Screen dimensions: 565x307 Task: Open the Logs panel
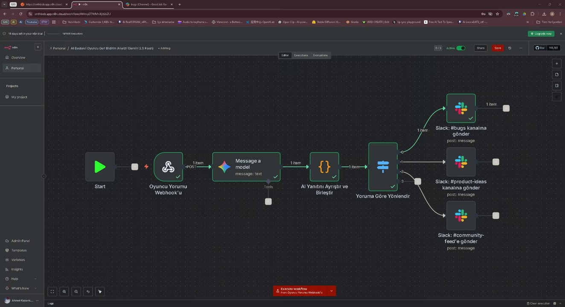click(x=51, y=303)
